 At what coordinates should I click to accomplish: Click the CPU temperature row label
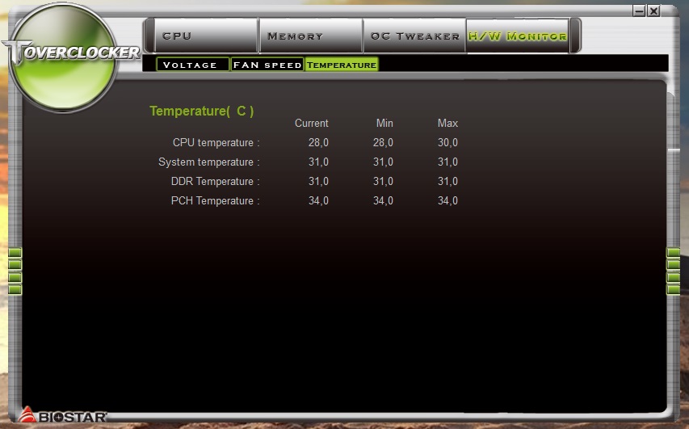(x=216, y=143)
